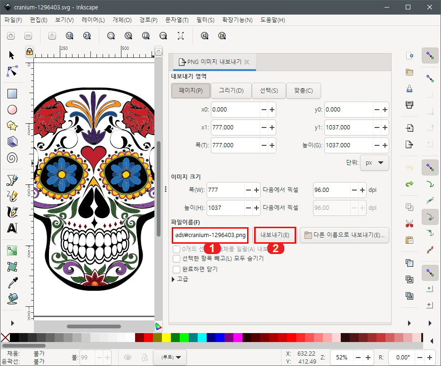Viewport: 441px width, 366px height.
Task: Select the Gradient tool
Action: [12, 250]
